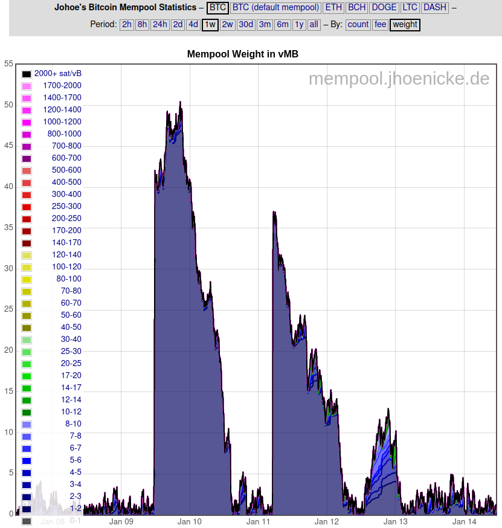Click the 300-400 red legend swatch

point(27,195)
